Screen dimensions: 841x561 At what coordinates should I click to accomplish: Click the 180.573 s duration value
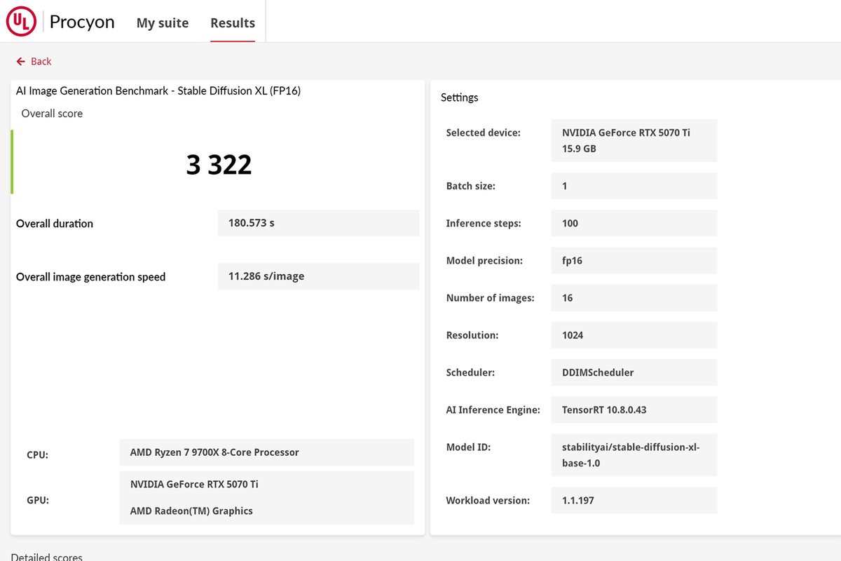pyautogui.click(x=319, y=223)
